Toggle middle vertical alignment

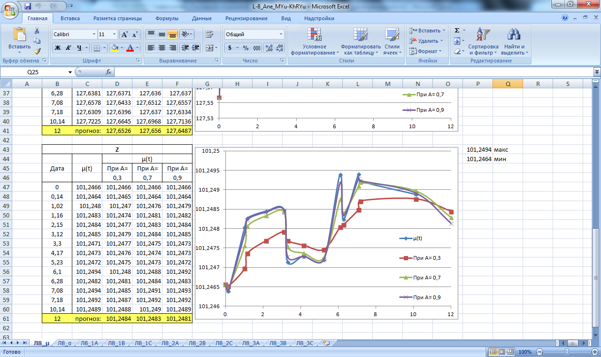[x=162, y=34]
